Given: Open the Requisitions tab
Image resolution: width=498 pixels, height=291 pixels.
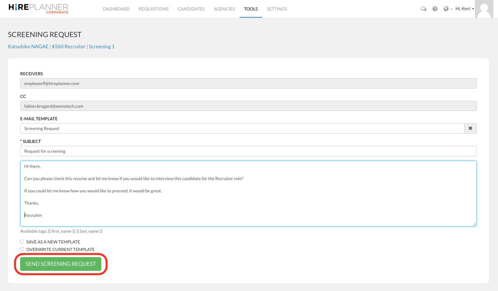Looking at the screenshot, I should [154, 9].
